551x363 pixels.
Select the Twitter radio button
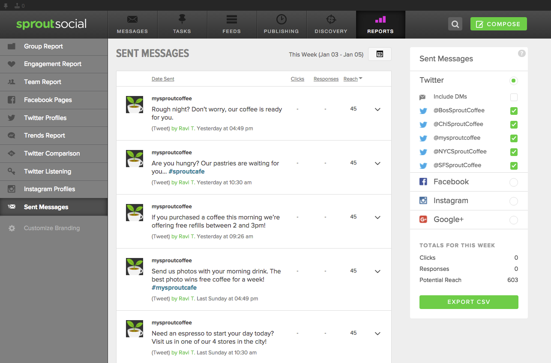click(514, 81)
